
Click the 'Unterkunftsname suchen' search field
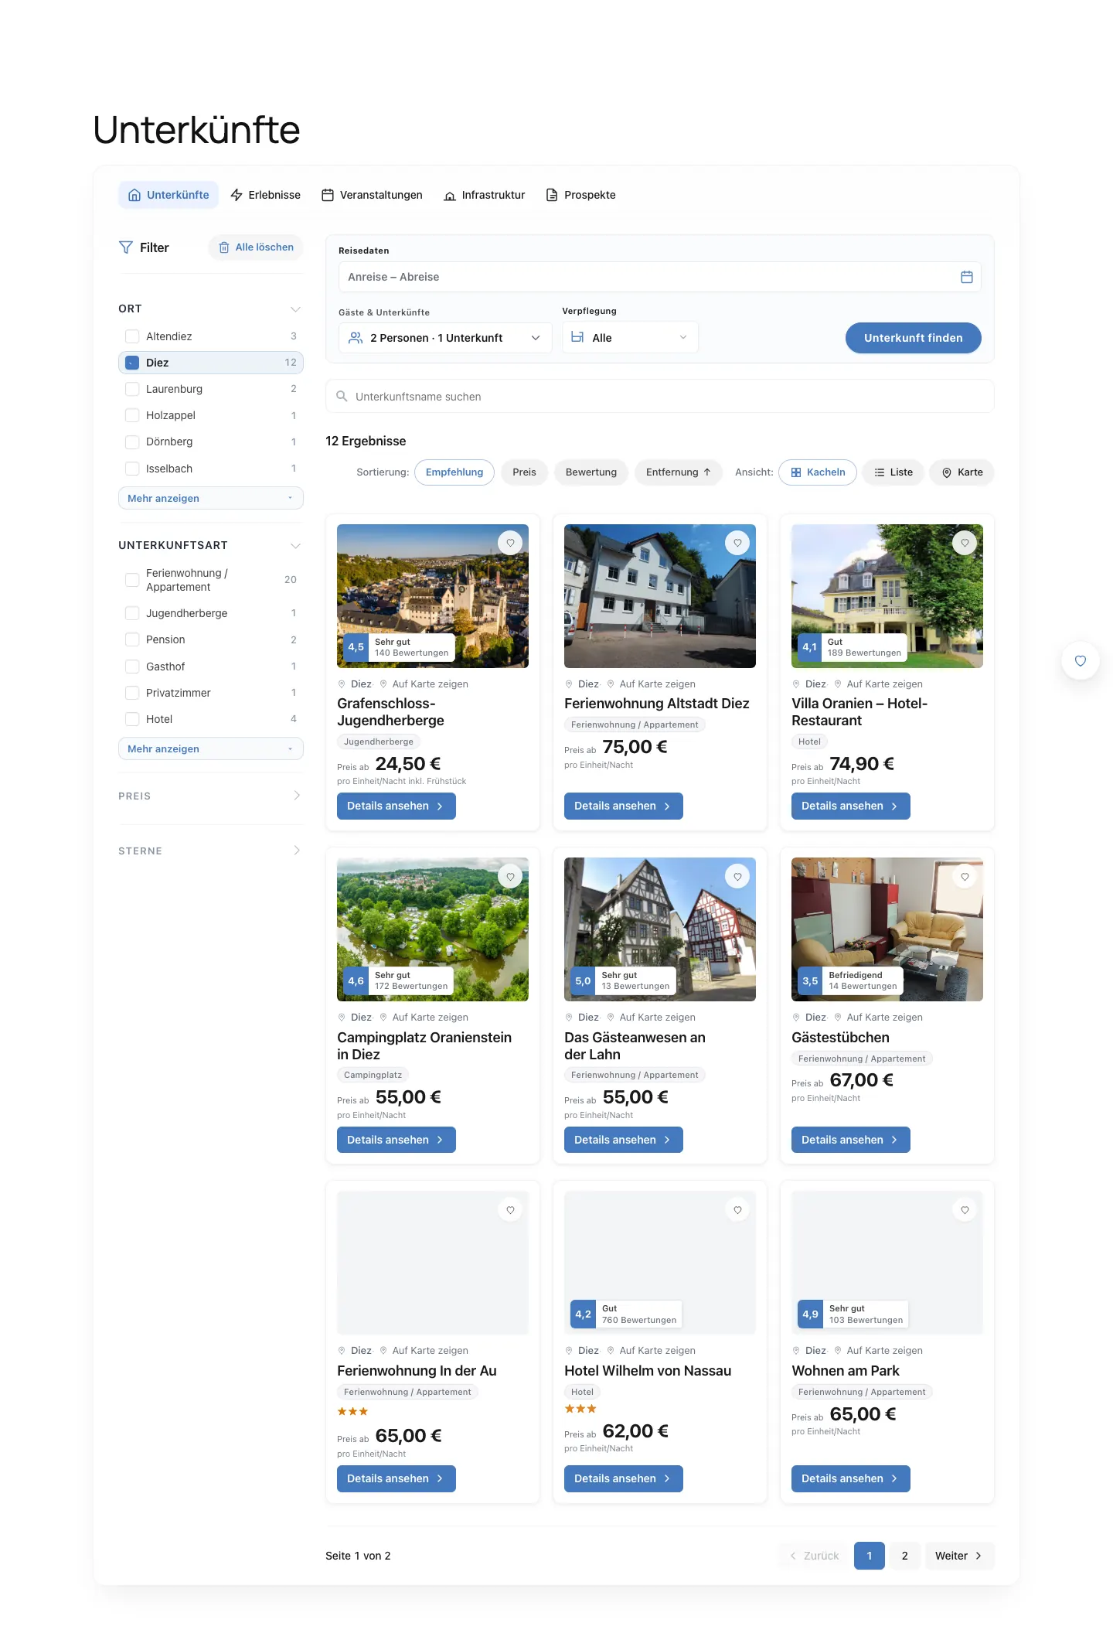pos(659,397)
